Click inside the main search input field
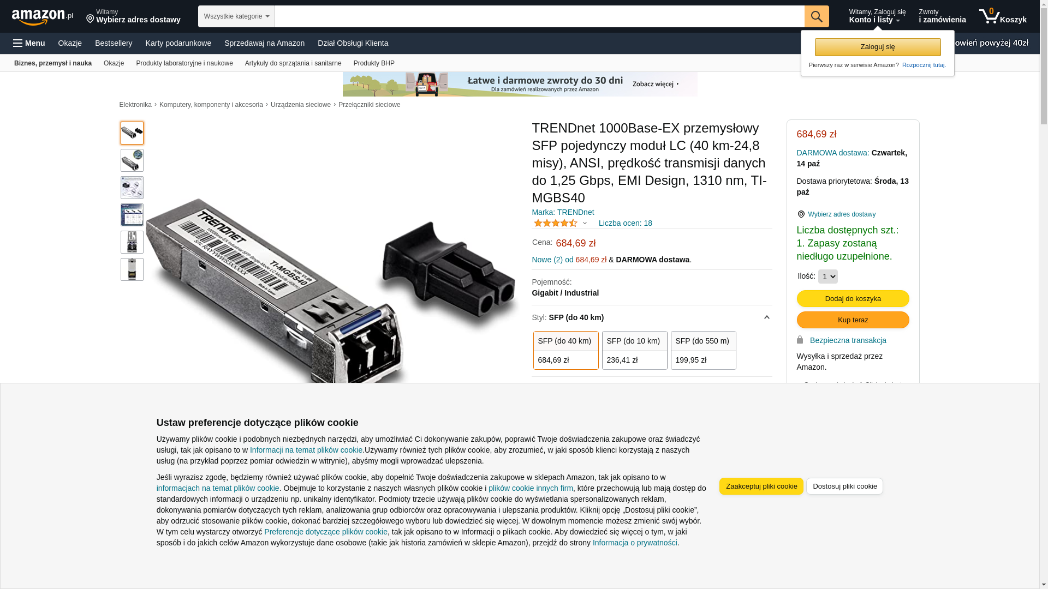This screenshot has height=589, width=1048. point(539,16)
